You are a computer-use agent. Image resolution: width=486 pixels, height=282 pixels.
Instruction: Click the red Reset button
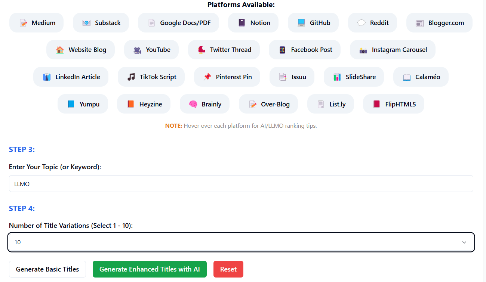(x=228, y=269)
